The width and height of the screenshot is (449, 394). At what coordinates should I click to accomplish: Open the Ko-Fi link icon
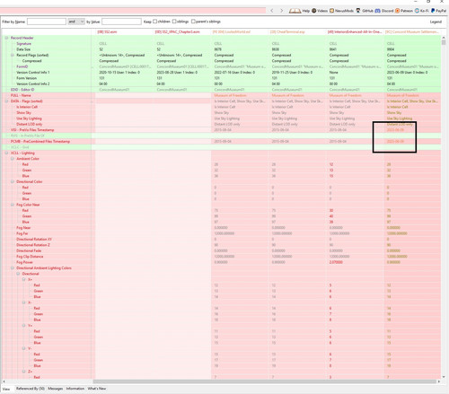coord(417,11)
